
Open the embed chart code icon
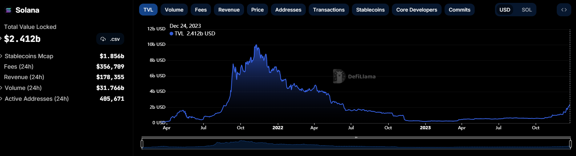pyautogui.click(x=564, y=10)
